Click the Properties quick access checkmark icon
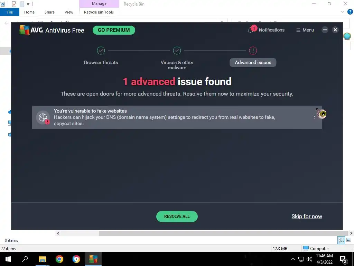This screenshot has width=354, height=266. 14,4
